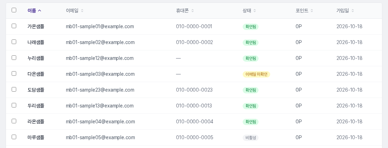
Task: Click phone number 010-0000-0002
Action: (x=194, y=42)
